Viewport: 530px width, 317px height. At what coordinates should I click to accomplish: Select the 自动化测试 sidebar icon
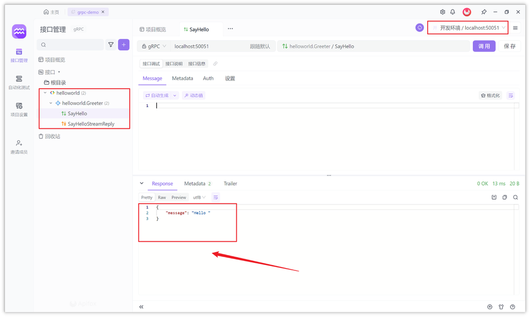(x=19, y=80)
